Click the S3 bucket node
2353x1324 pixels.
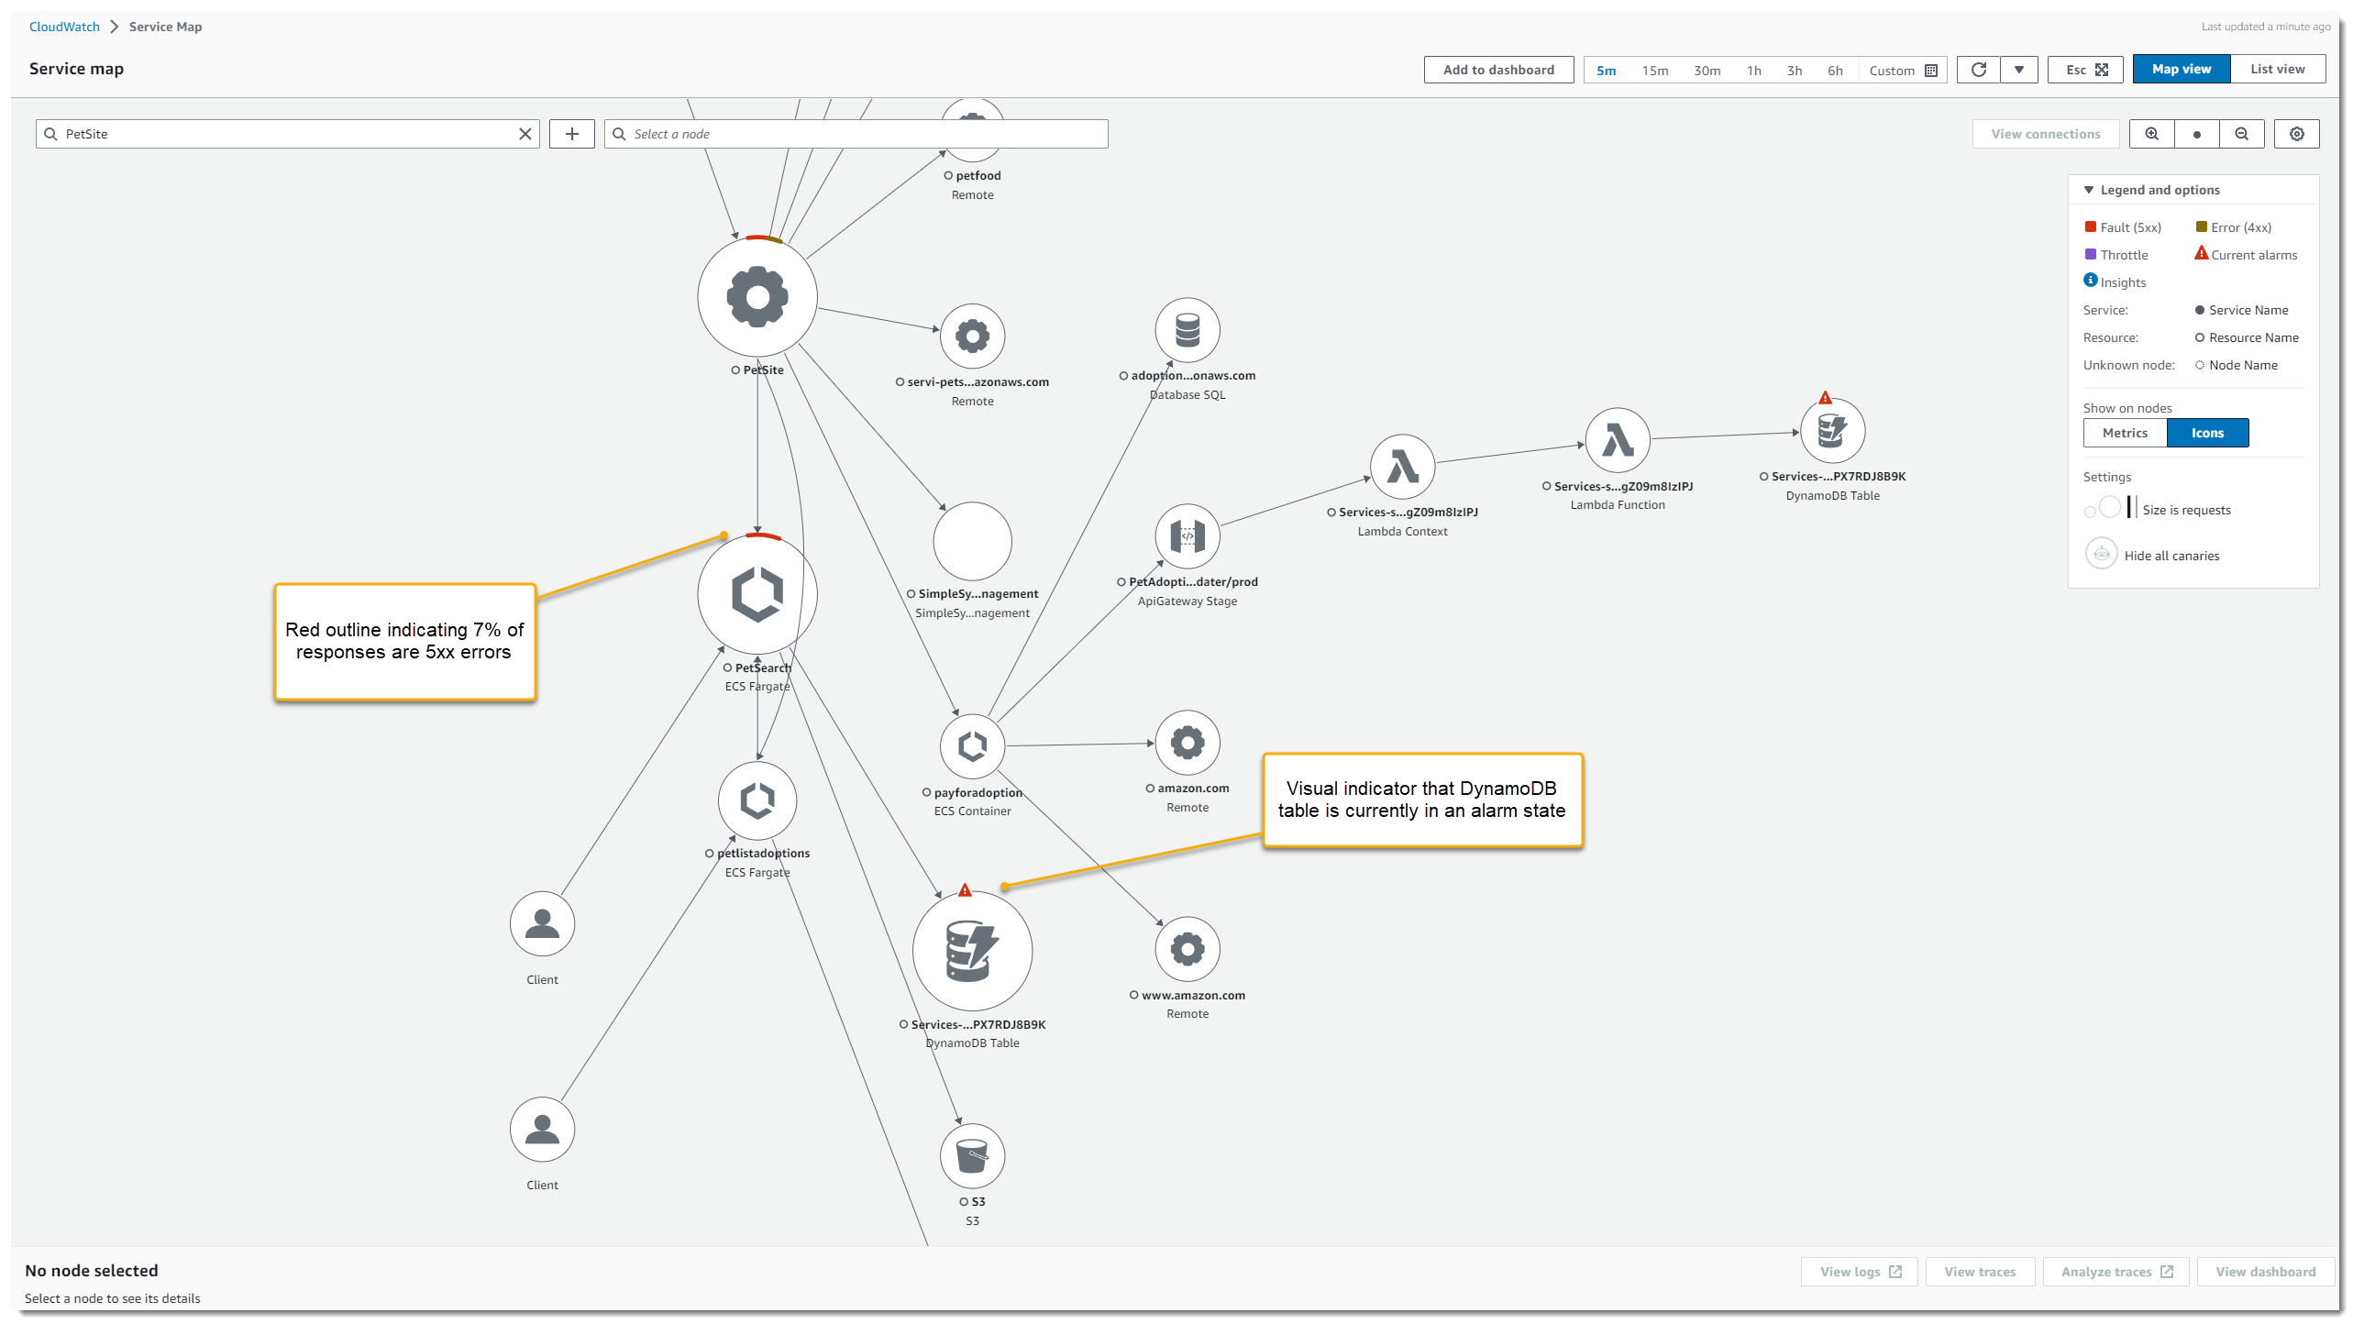[x=972, y=1156]
